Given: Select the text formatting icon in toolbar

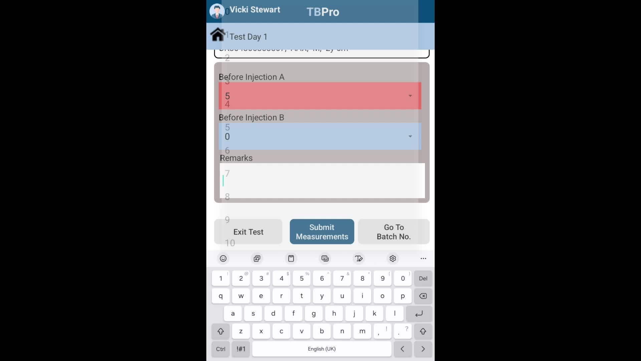Looking at the screenshot, I should pyautogui.click(x=359, y=258).
